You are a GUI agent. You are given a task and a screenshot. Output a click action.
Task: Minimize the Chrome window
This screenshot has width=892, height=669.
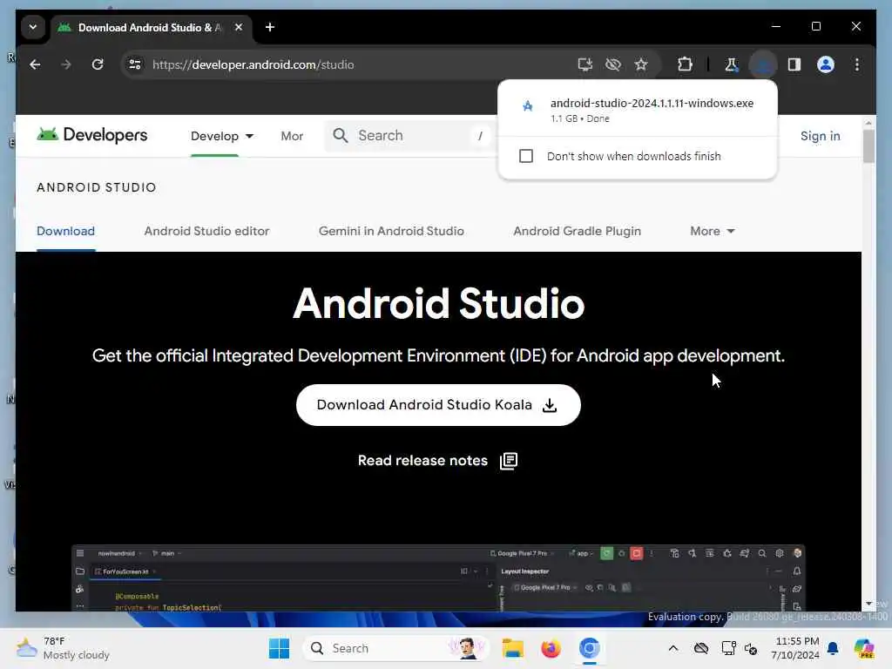tap(776, 26)
